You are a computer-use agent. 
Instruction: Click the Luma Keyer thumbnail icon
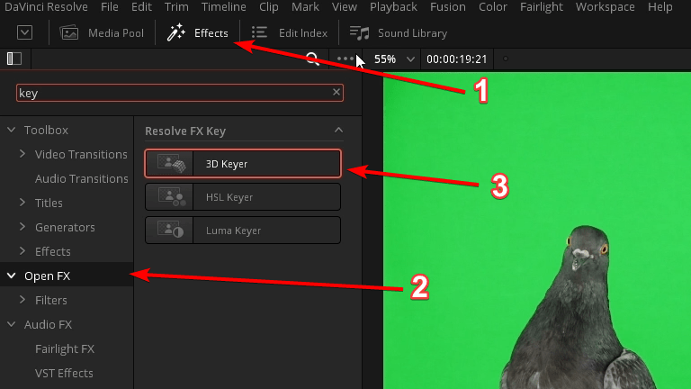pyautogui.click(x=171, y=231)
